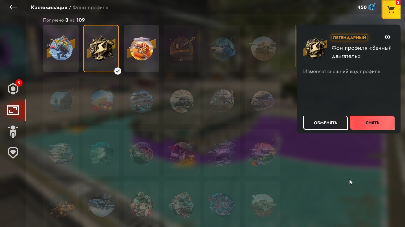The width and height of the screenshot is (405, 227).
Task: Select the locked purple tank background
Action: click(x=222, y=153)
